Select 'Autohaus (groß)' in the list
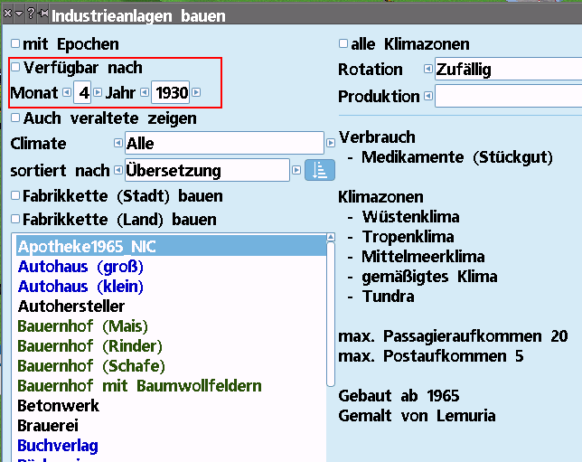 tap(80, 267)
